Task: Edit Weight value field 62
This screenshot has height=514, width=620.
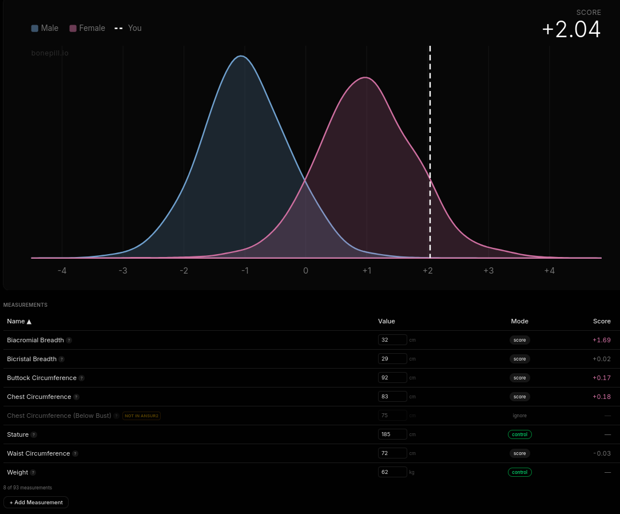Action: click(392, 472)
